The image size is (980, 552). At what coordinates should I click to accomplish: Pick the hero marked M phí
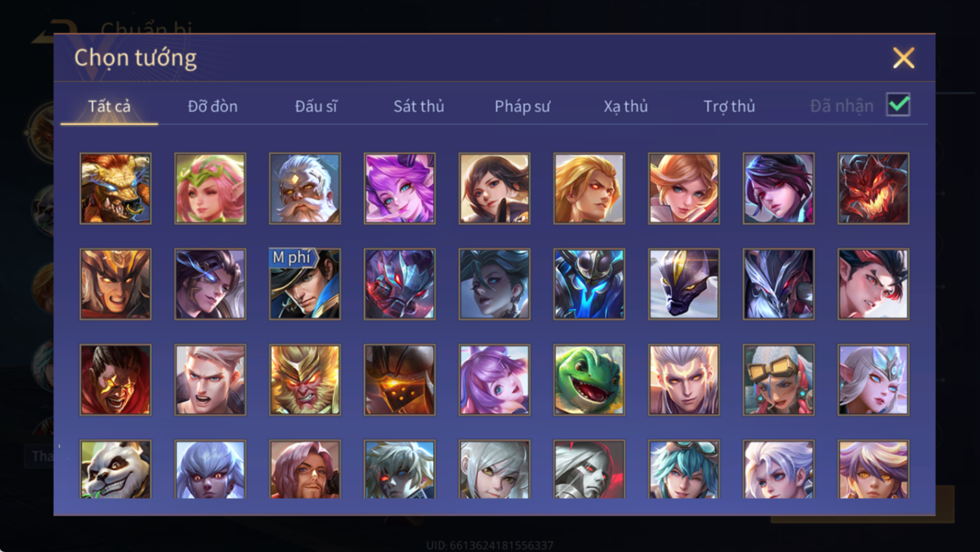click(x=305, y=284)
